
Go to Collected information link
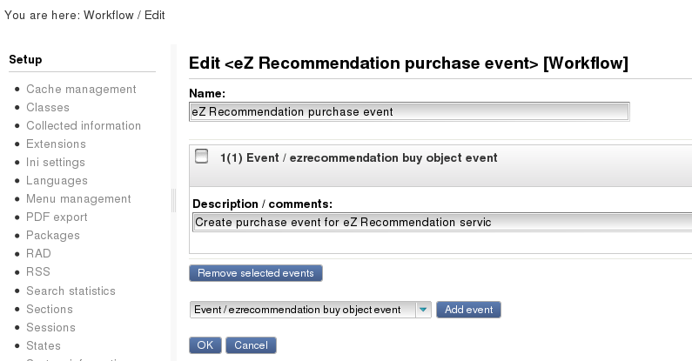84,125
